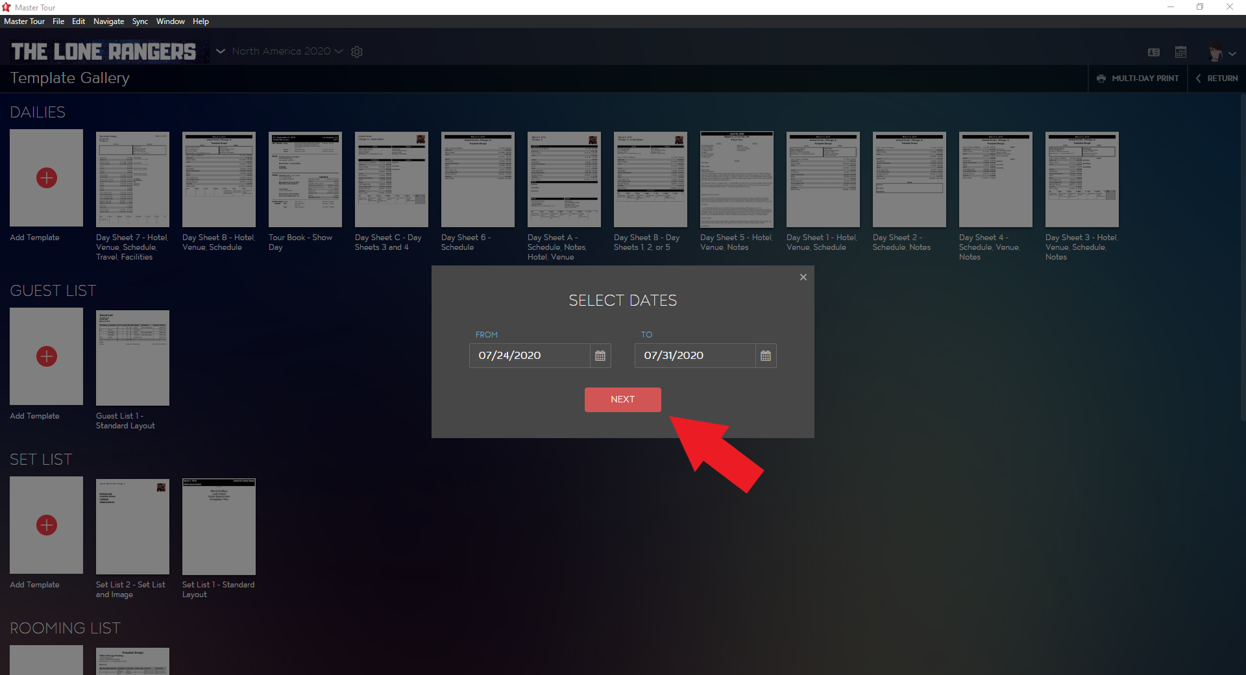
Task: Click the NEXT button
Action: pyautogui.click(x=623, y=400)
